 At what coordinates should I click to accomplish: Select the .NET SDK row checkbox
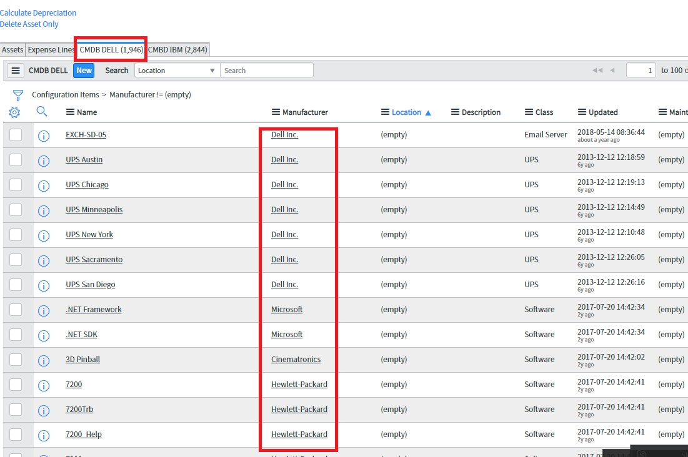click(x=16, y=335)
